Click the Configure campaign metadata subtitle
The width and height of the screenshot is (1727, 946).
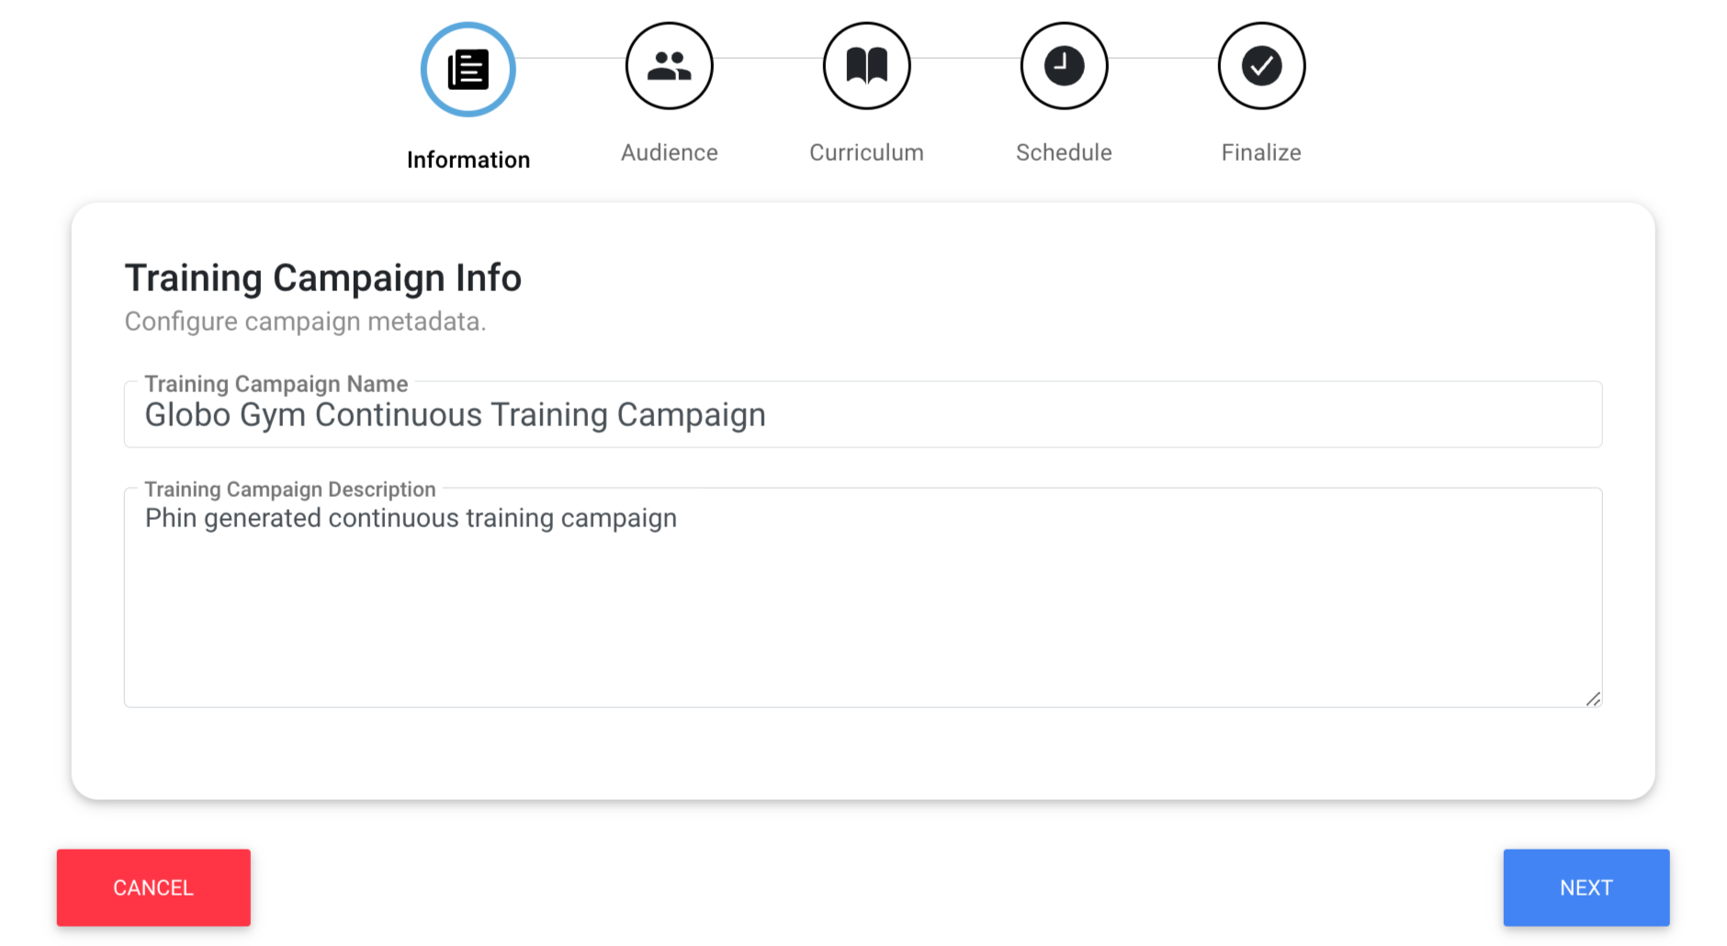pyautogui.click(x=305, y=321)
